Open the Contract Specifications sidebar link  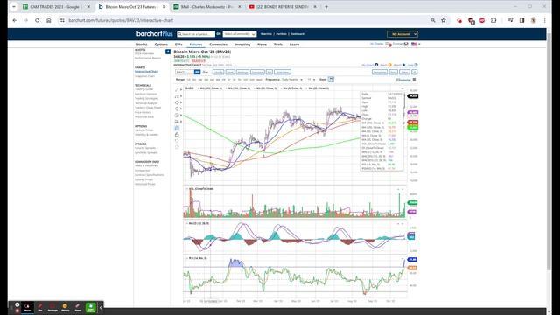click(150, 175)
